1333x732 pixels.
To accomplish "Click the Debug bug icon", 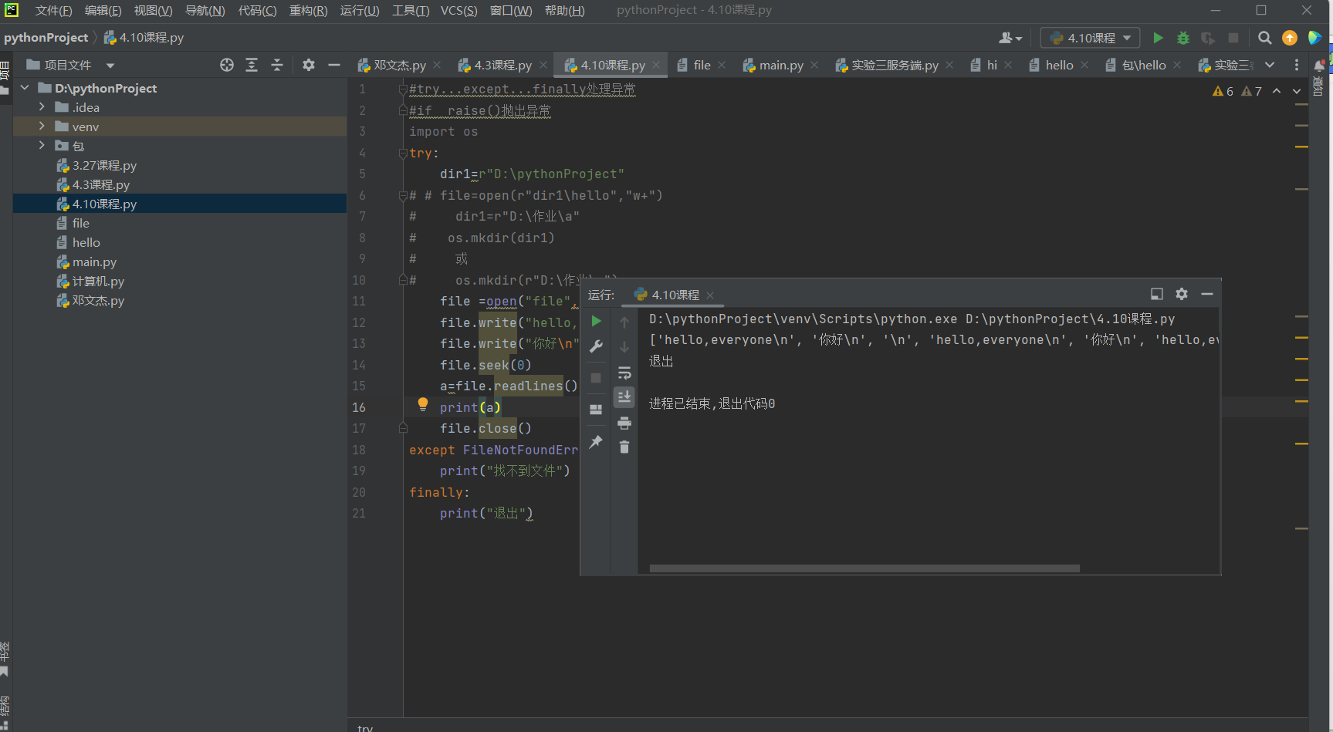I will click(x=1182, y=38).
